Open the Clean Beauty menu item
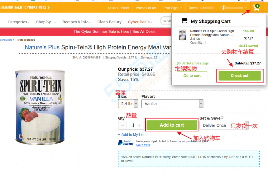Screen dimensions: 268x173 tap(109, 22)
